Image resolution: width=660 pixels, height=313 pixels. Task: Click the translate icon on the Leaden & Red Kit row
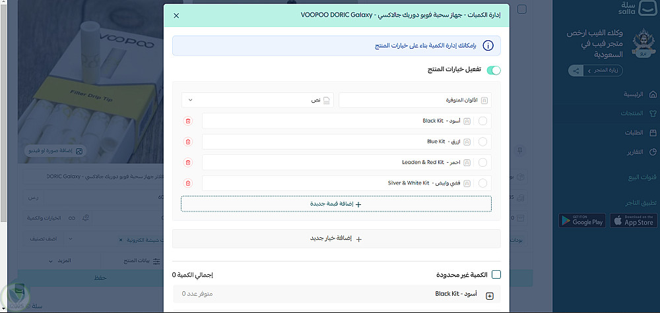(467, 162)
